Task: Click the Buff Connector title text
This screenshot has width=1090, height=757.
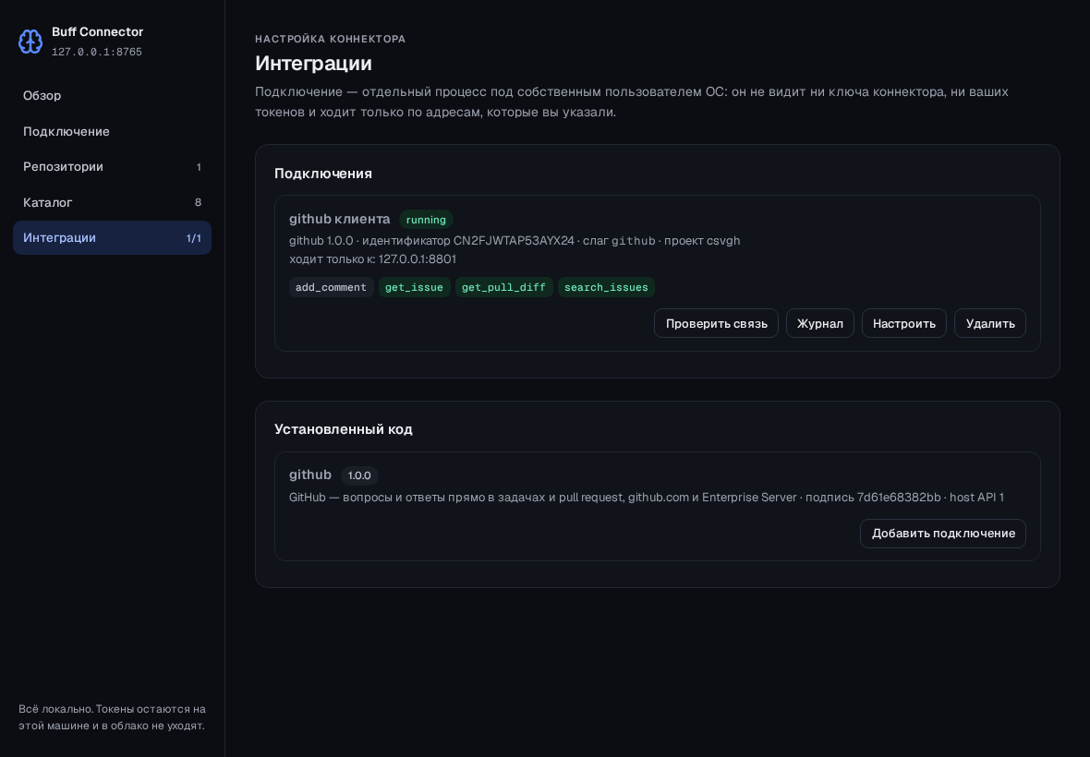Action: [97, 32]
